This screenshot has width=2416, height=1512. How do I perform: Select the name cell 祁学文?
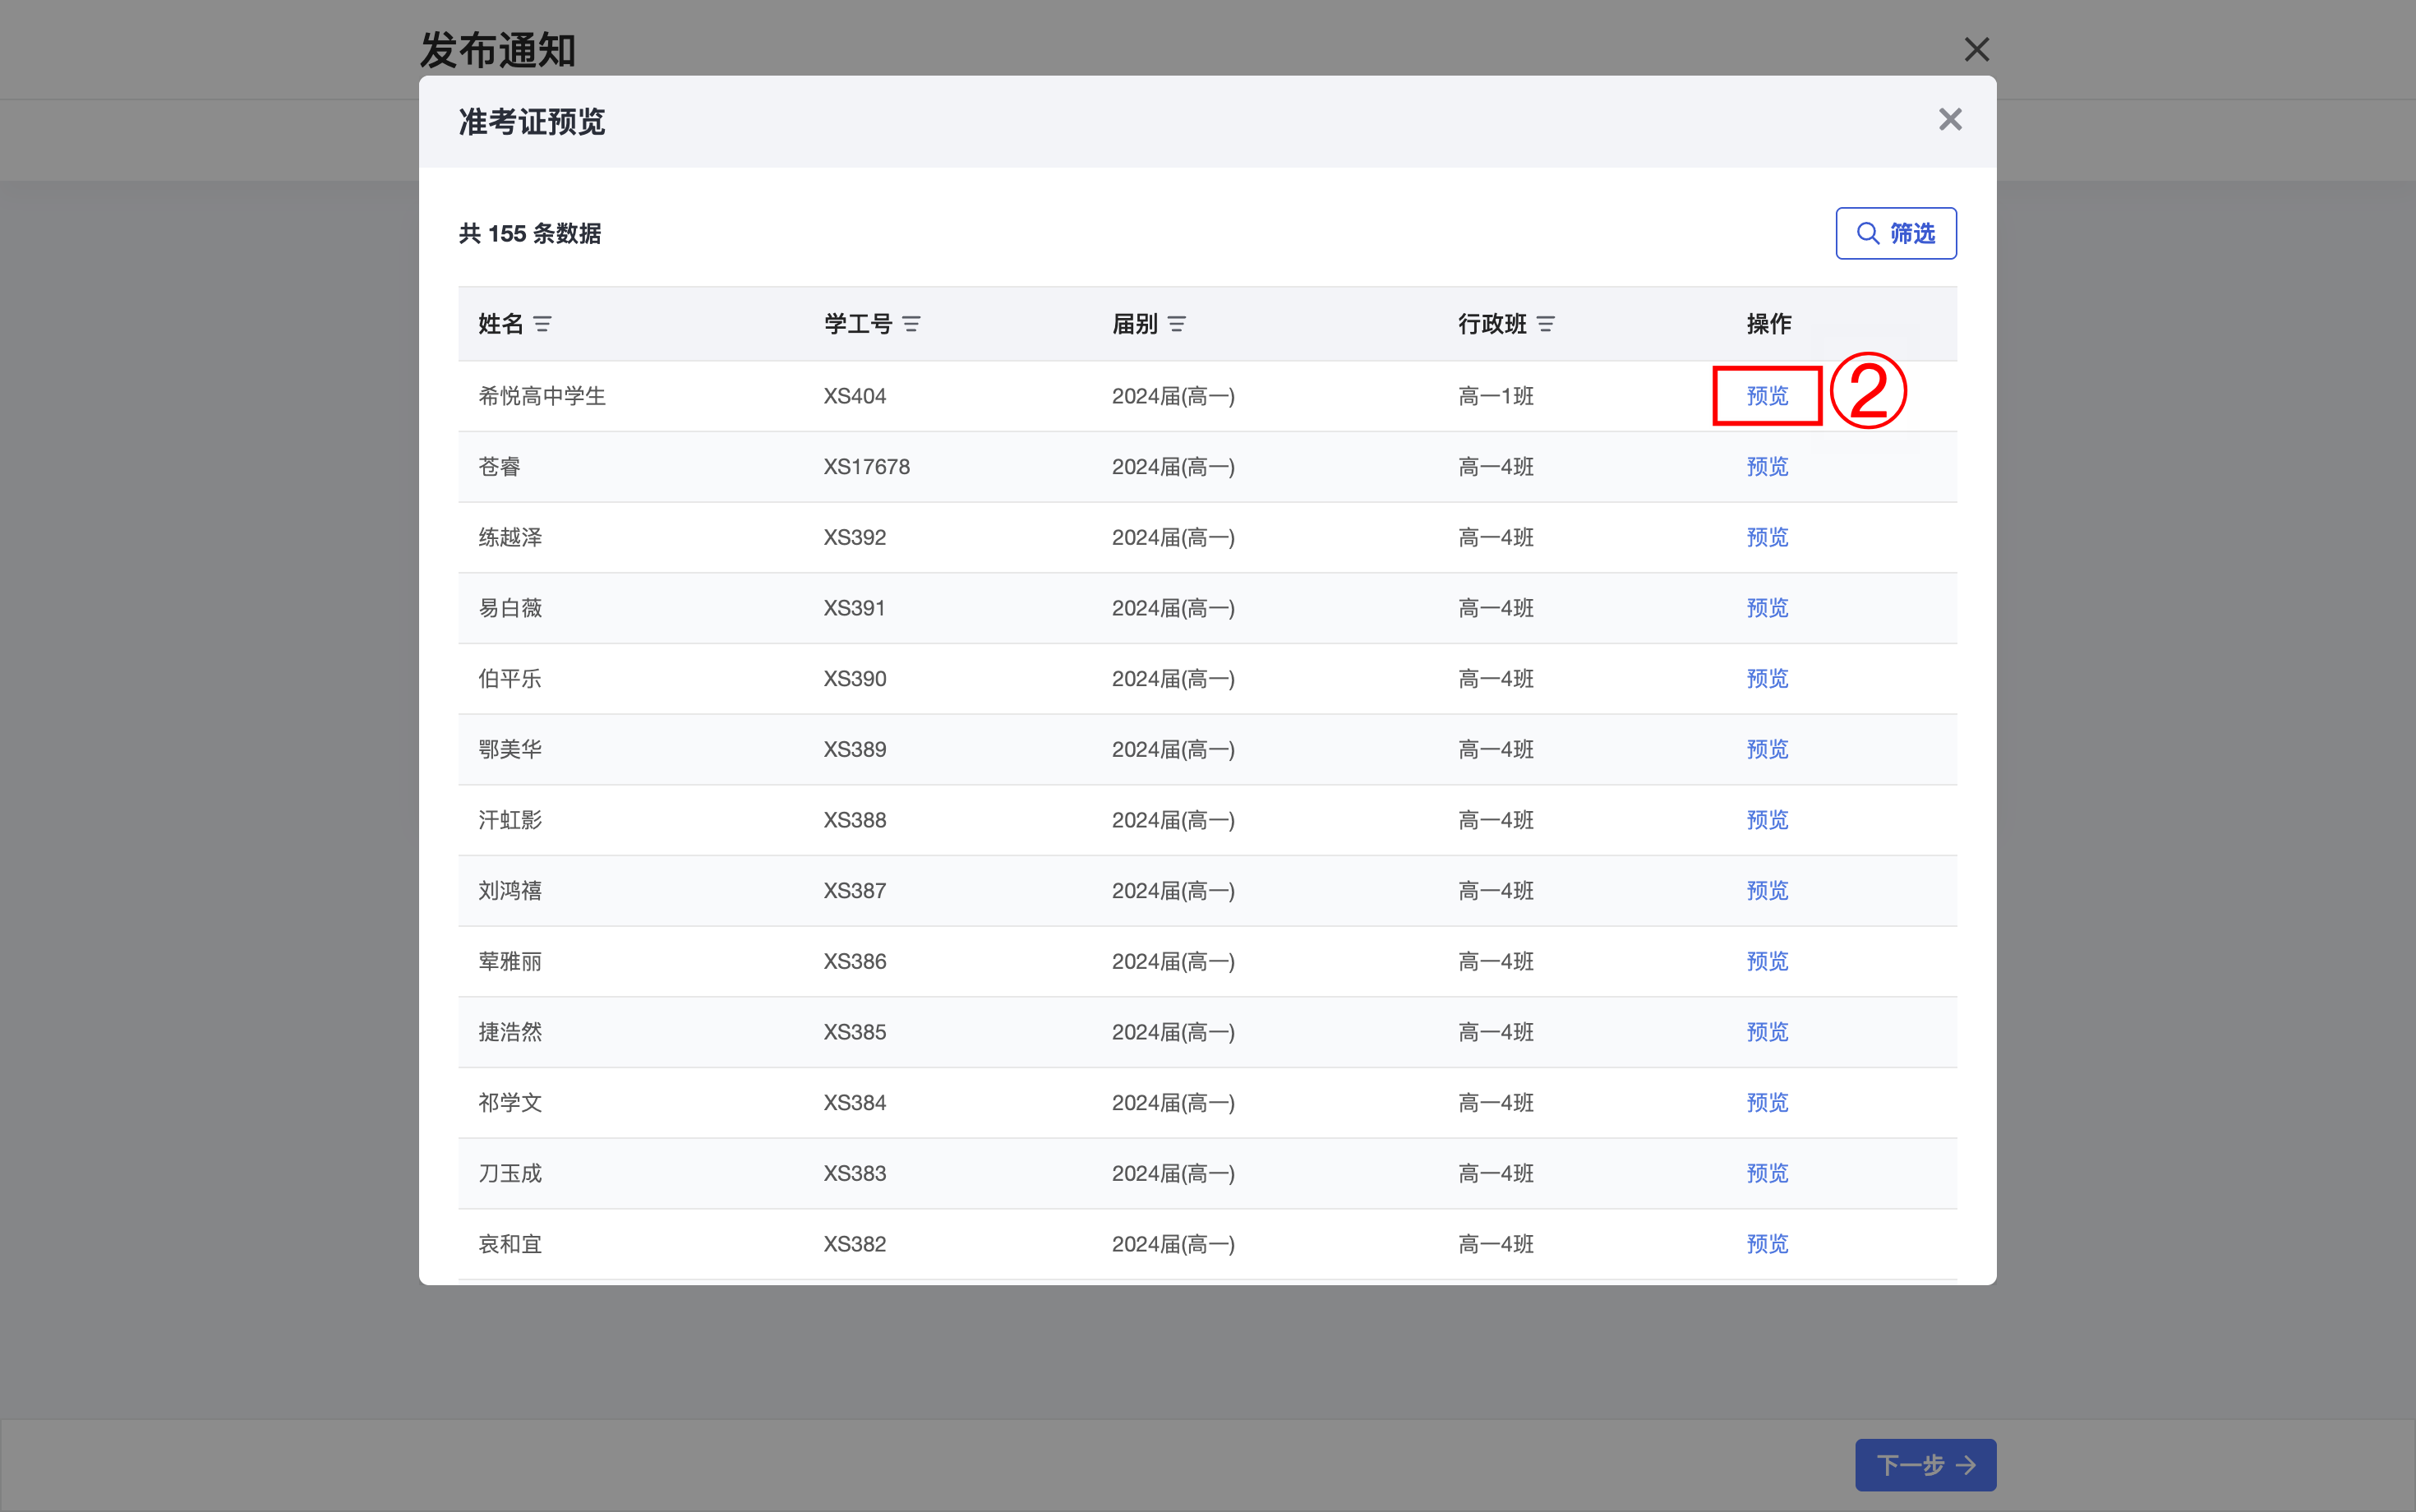[510, 1103]
